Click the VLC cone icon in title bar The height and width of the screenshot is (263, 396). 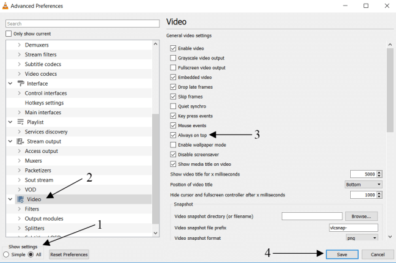[5, 6]
